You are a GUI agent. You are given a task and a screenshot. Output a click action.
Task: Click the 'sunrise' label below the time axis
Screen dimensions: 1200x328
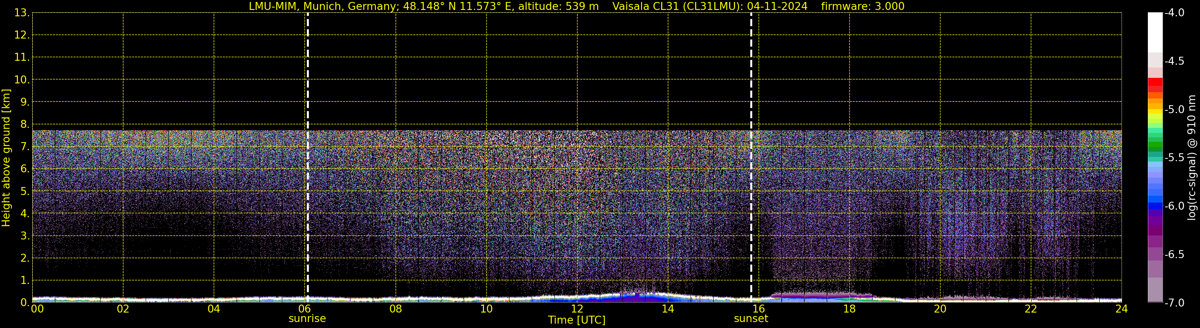coord(307,319)
